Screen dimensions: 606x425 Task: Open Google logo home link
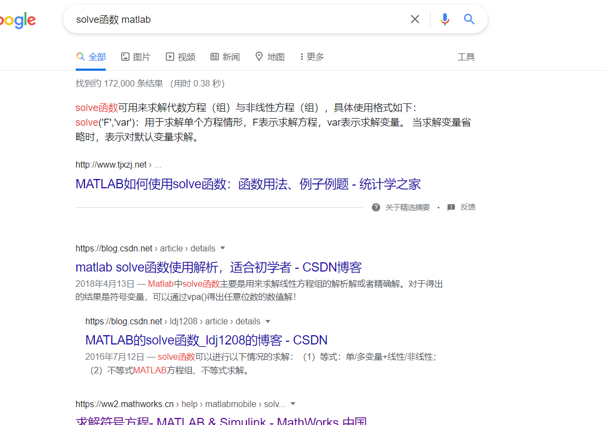coord(18,20)
